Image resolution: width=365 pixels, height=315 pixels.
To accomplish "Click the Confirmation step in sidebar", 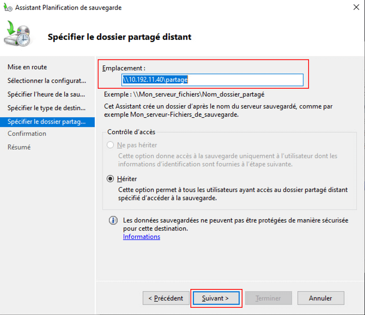I will click(x=27, y=134).
